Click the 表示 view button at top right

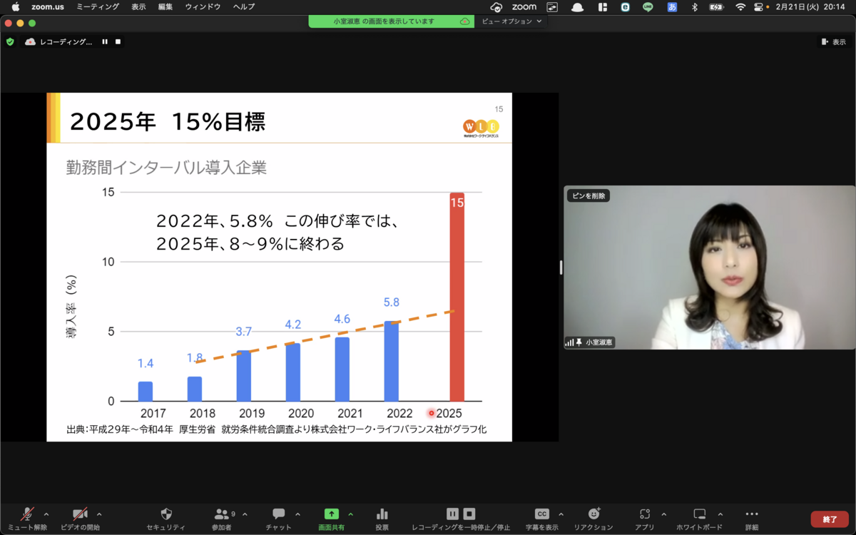coord(833,42)
